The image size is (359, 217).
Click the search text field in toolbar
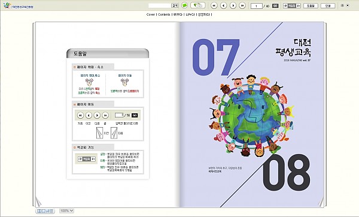pyautogui.click(x=160, y=5)
